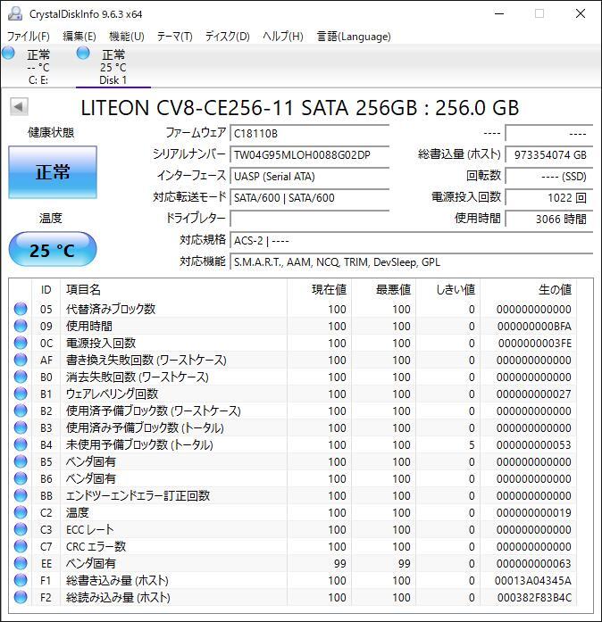Click the 対応機能 features field
Viewport: 602px width, 622px height.
click(411, 261)
